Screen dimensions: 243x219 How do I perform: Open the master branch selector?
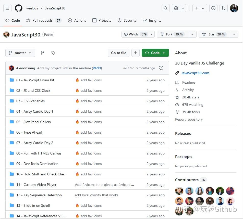click(20, 53)
